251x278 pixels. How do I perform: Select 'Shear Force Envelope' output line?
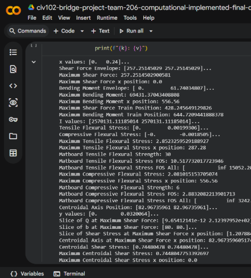(x=135, y=68)
